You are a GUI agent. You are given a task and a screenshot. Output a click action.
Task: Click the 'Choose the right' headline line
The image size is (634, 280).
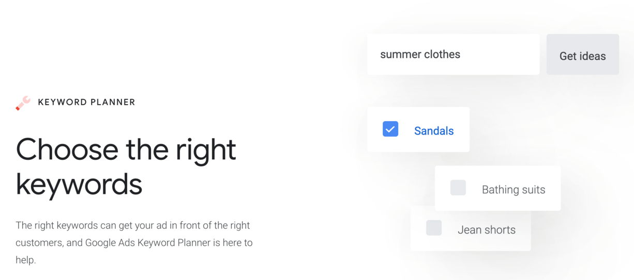(126, 150)
